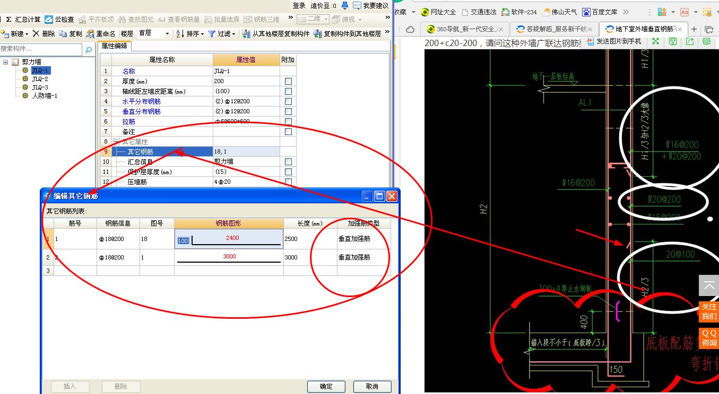This screenshot has width=719, height=394.
Task: Toggle 附加 checkbox for 厚度 row
Action: click(x=288, y=82)
